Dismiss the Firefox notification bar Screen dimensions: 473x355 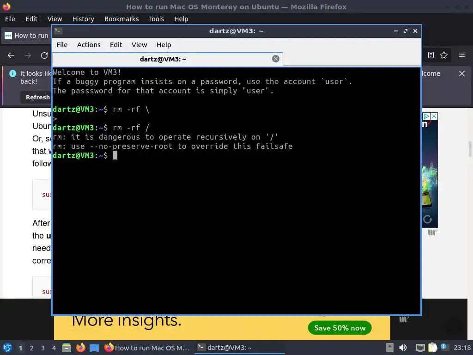[x=462, y=73]
